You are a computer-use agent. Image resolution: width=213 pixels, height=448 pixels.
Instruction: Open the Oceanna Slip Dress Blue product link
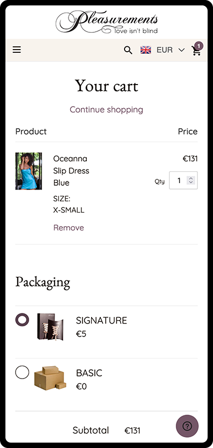(71, 171)
